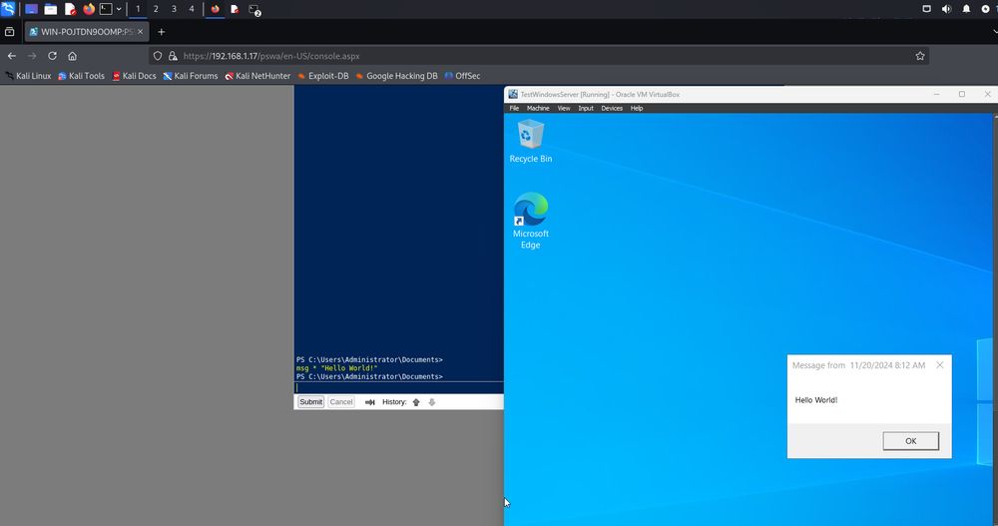Click the history up arrow
This screenshot has width=998, height=526.
[x=416, y=402]
